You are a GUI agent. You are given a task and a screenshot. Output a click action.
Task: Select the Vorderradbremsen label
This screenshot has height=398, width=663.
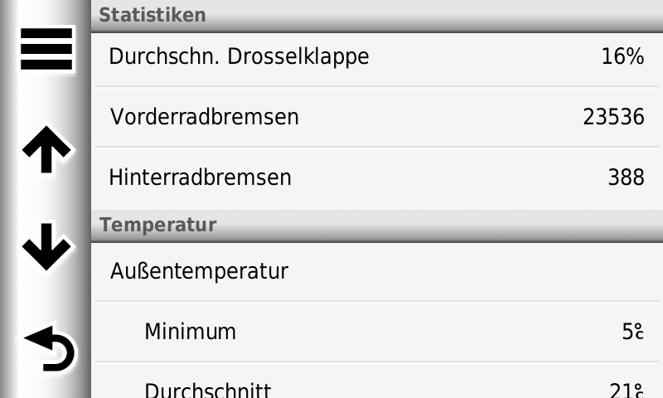204,117
